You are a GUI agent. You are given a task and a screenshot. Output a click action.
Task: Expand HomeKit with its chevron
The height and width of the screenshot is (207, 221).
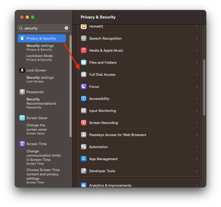[x=197, y=27]
